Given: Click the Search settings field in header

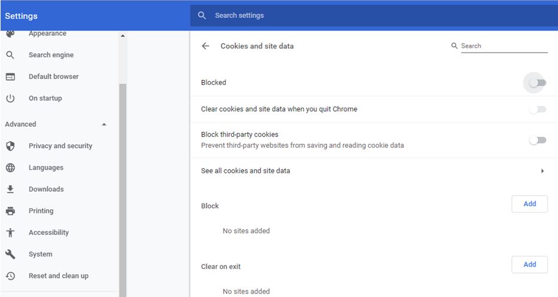Looking at the screenshot, I should click(x=374, y=16).
